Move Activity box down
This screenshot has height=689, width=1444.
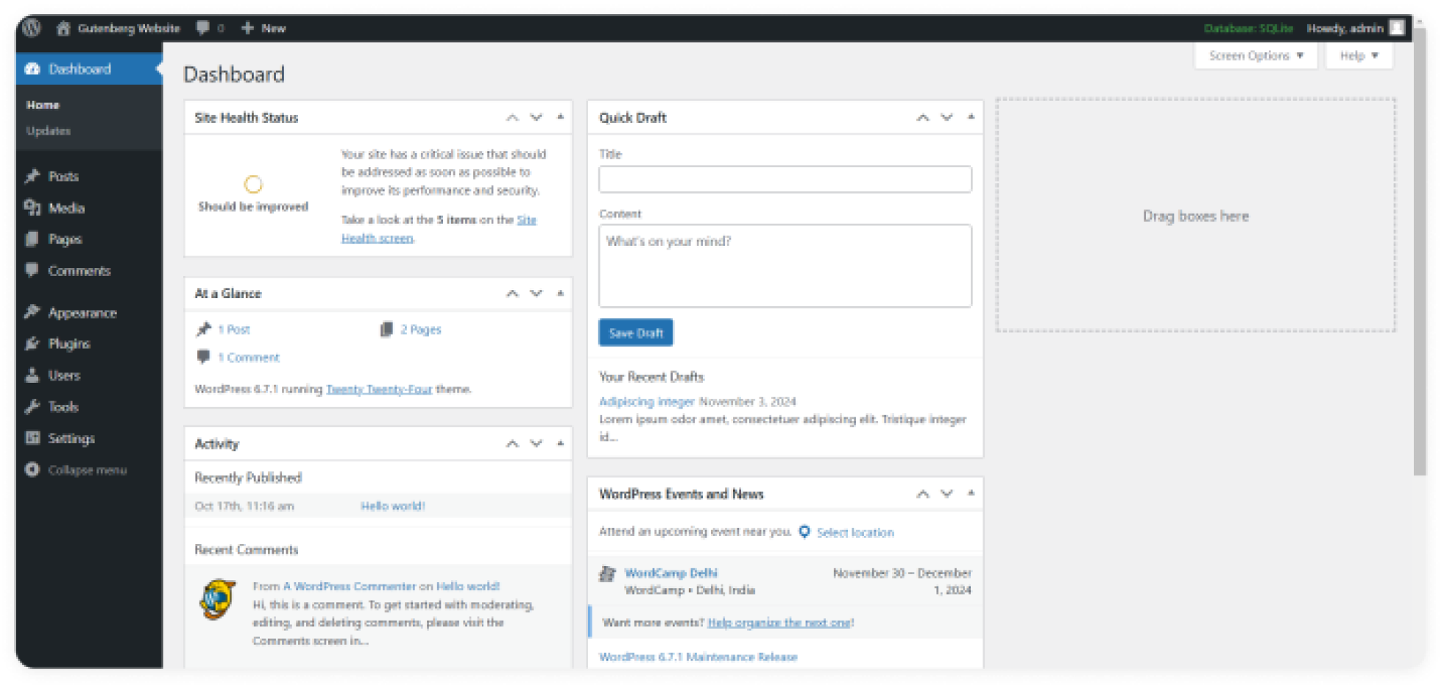pos(537,444)
